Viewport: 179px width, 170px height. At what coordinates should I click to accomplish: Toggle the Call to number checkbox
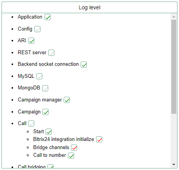click(x=71, y=156)
